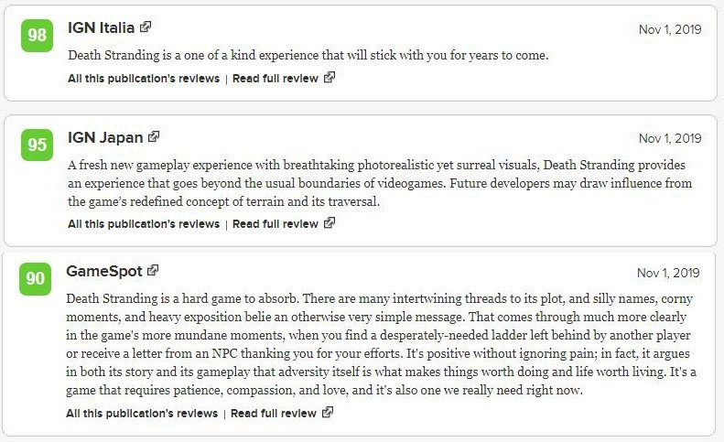Open external link icon beside GameSpot

point(153,270)
